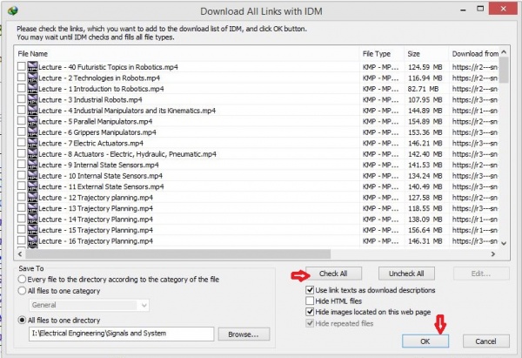Click the file icon of Lecture - 11 External State Sensors
Viewport: 522px width, 358px height.
33,186
